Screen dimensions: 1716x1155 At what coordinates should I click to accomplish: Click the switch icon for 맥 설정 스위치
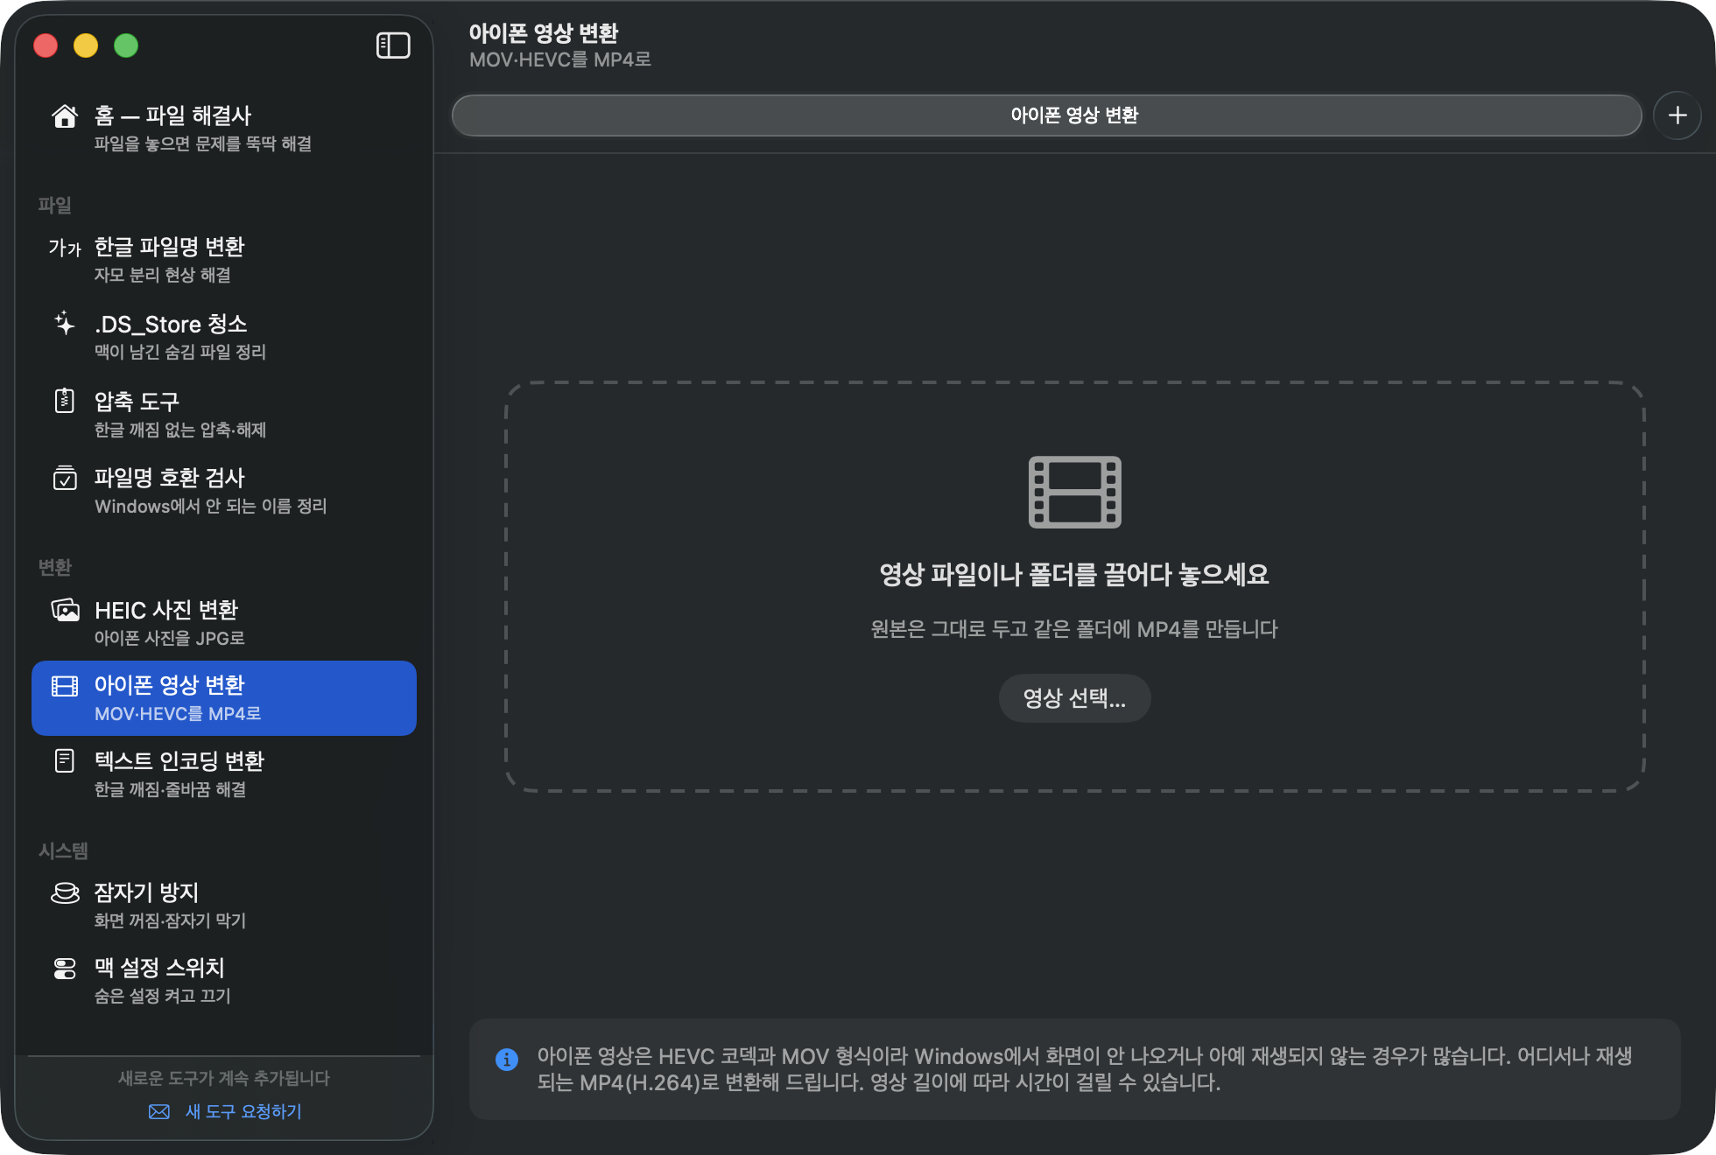coord(65,969)
